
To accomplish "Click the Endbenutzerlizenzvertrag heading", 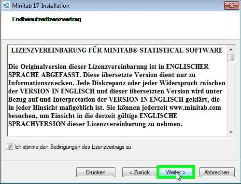I will pyautogui.click(x=47, y=19).
